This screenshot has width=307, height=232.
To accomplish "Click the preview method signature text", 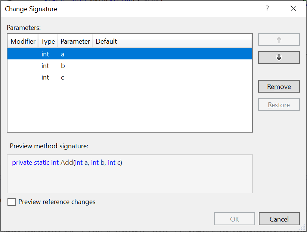I will point(67,163).
